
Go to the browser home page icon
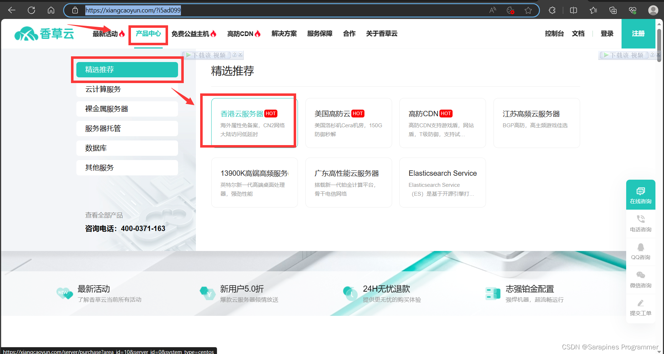(51, 10)
